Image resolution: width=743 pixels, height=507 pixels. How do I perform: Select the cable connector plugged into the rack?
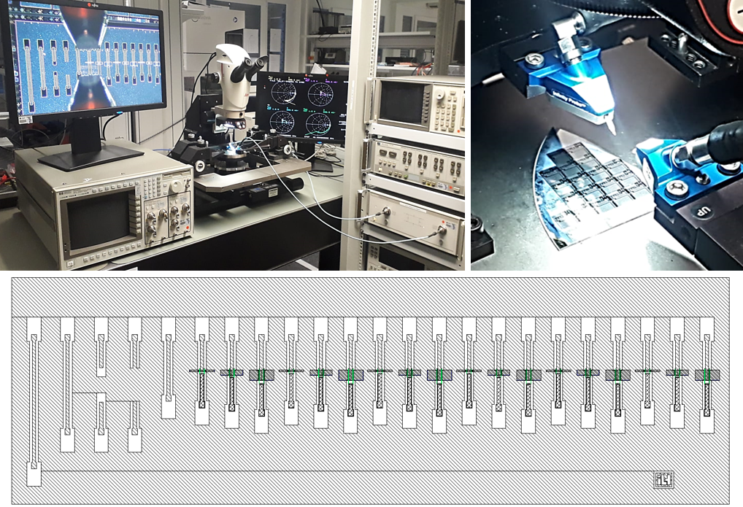tap(440, 231)
